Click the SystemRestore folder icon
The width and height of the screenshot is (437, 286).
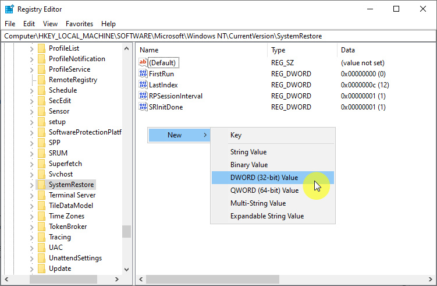[x=41, y=185]
